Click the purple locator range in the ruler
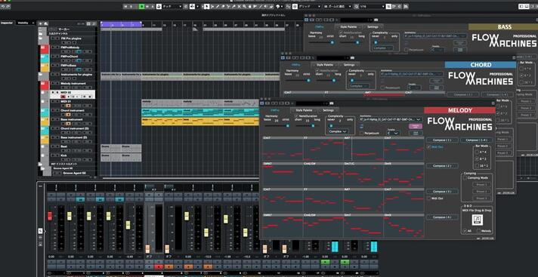The width and height of the screenshot is (538, 277). point(121,24)
